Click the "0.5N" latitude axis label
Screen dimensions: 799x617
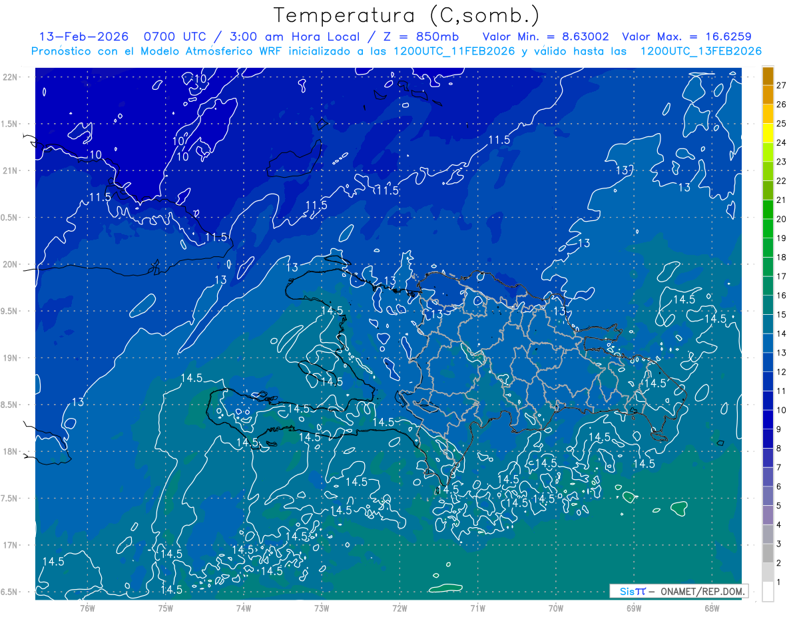pyautogui.click(x=10, y=218)
